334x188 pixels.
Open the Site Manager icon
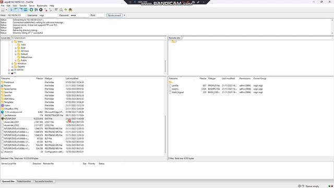3,10
